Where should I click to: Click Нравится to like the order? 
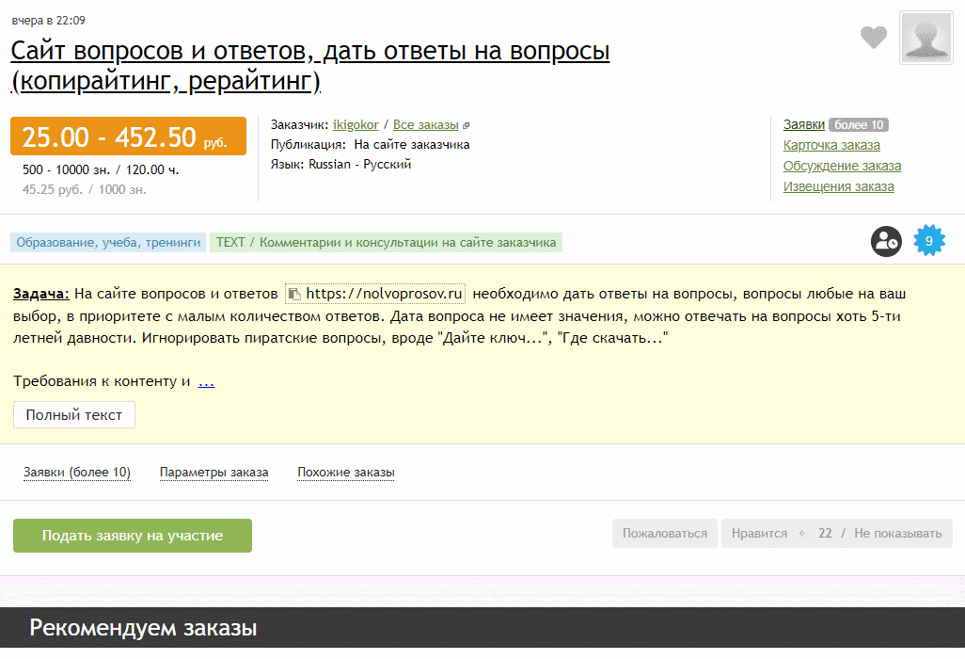(x=759, y=534)
